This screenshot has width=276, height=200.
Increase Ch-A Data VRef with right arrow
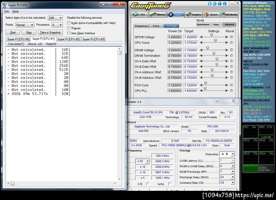(227, 61)
